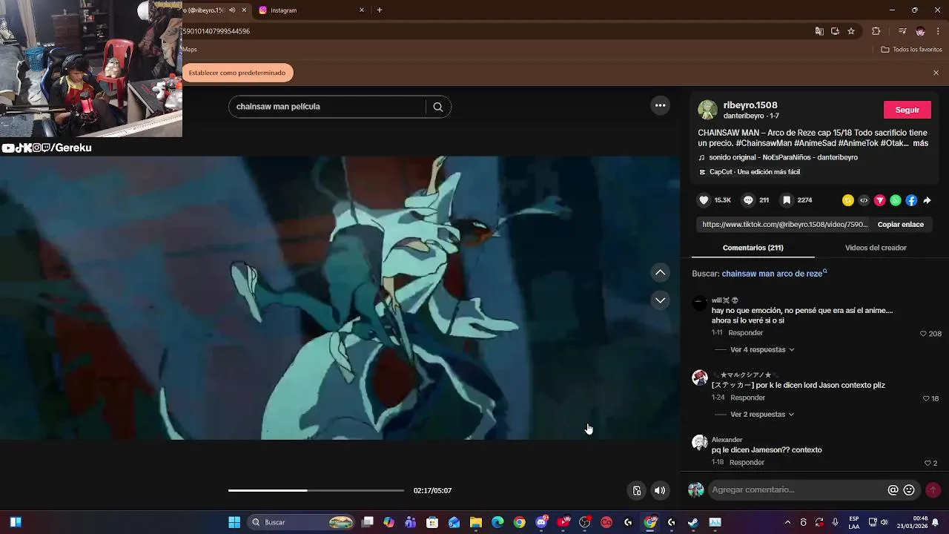Click the 'Agregar comentario...' input field
Image resolution: width=949 pixels, height=534 pixels.
798,490
